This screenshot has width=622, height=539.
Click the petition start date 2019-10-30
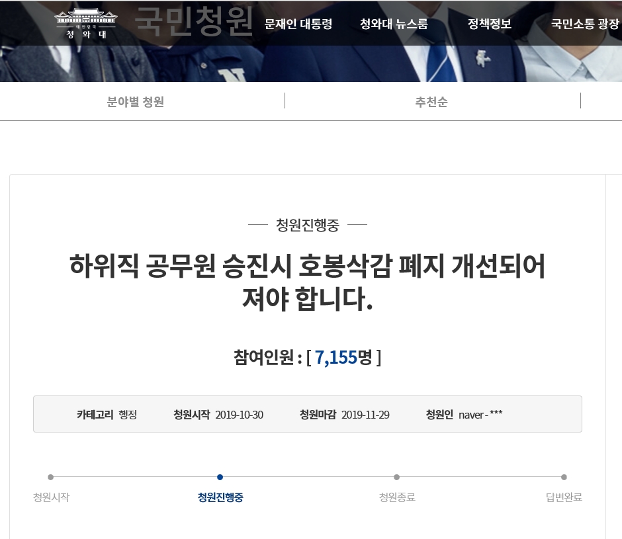239,415
